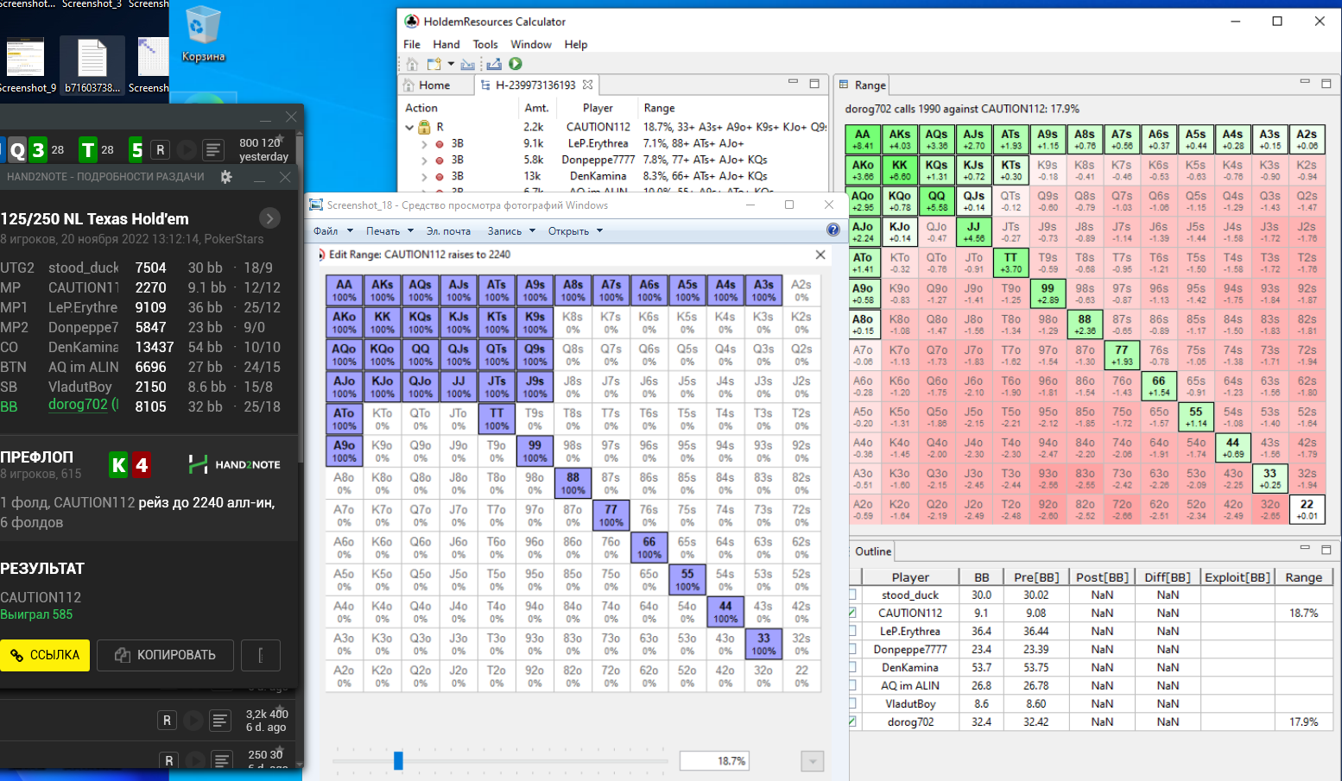Select green AA cell in Range panel
1342x781 pixels.
tap(863, 139)
